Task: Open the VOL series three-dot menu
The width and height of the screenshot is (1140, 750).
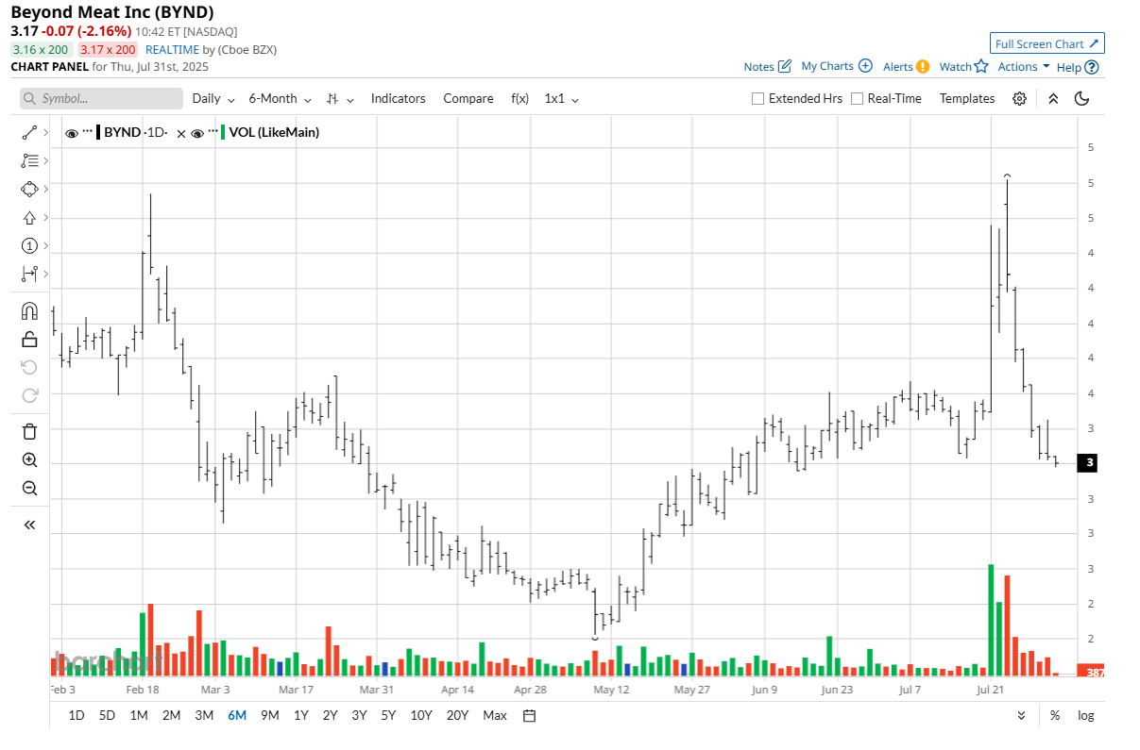Action: click(x=213, y=131)
